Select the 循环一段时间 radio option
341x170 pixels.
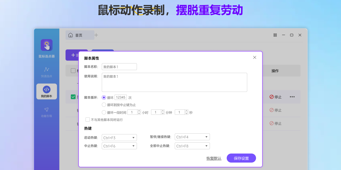[104, 112]
